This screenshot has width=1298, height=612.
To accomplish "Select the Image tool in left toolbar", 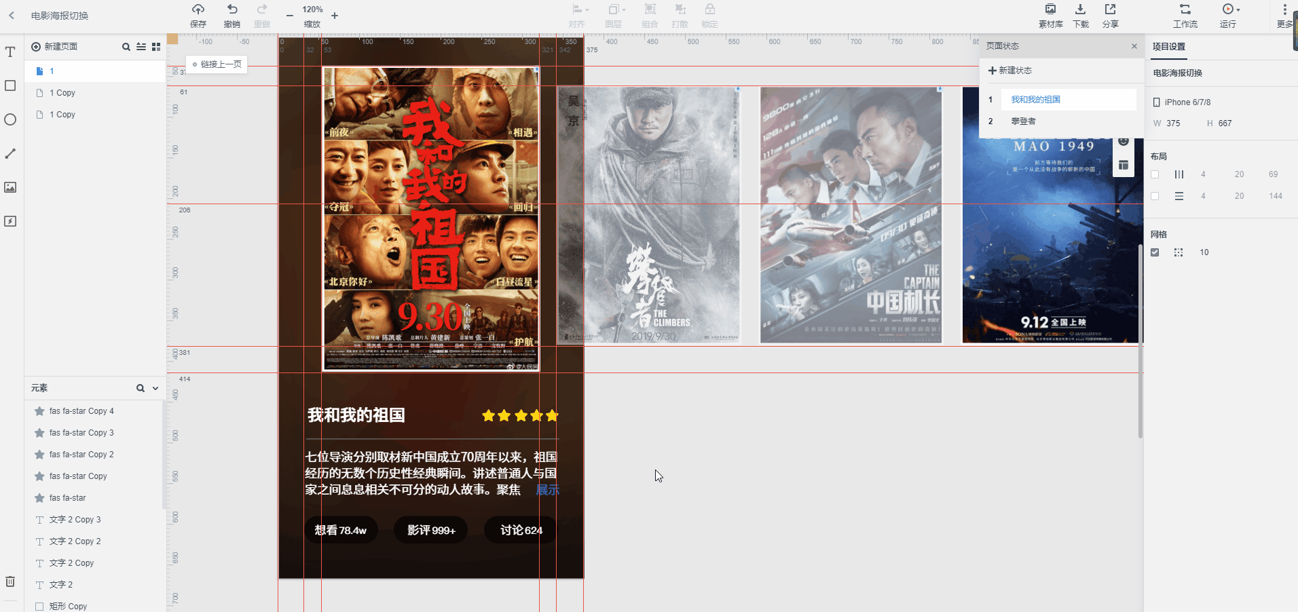I will pos(10,187).
